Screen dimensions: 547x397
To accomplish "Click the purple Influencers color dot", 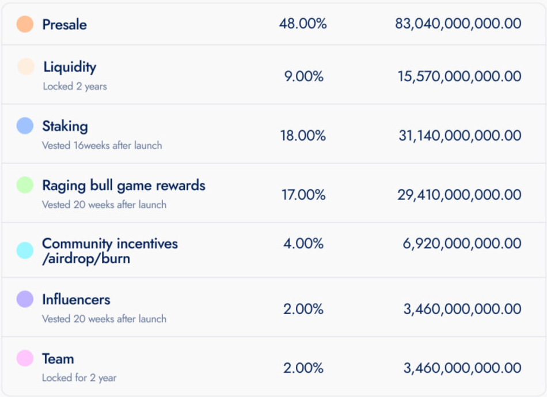I will tap(25, 299).
